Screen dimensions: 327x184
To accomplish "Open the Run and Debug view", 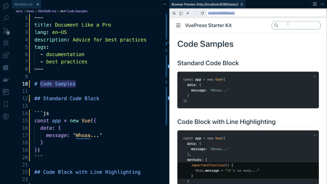I will (x=6, y=43).
